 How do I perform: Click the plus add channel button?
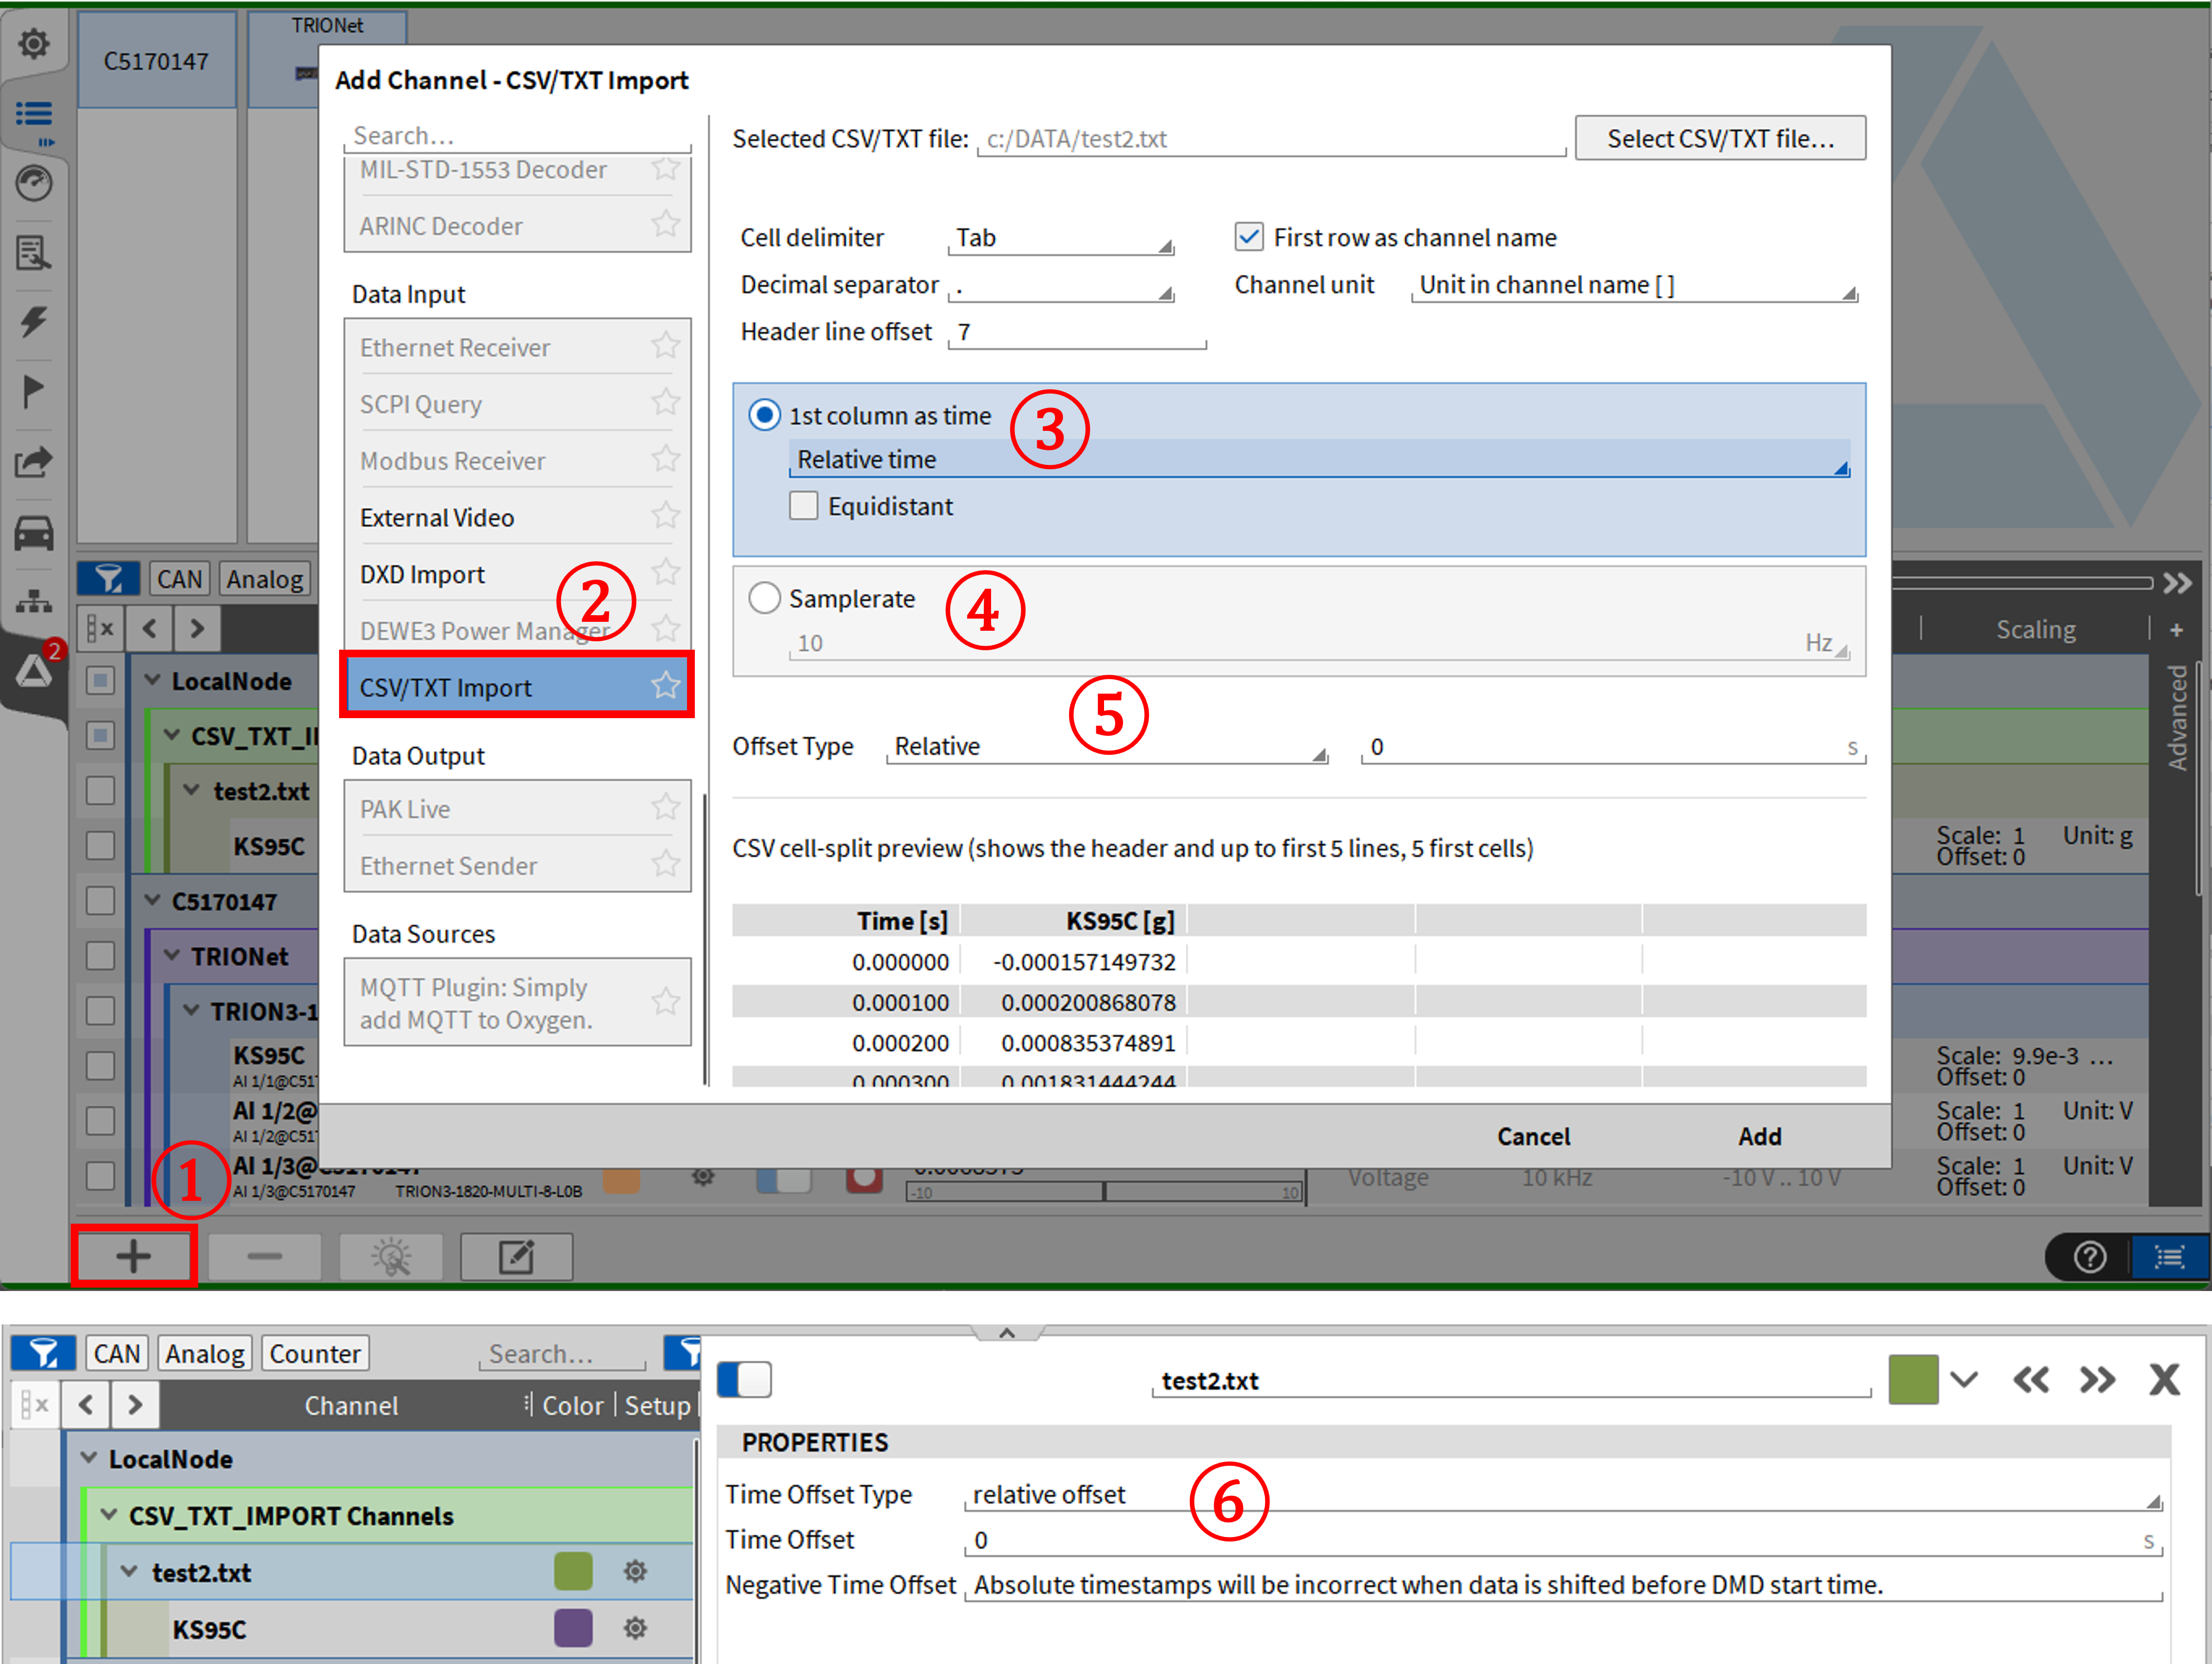coord(133,1256)
